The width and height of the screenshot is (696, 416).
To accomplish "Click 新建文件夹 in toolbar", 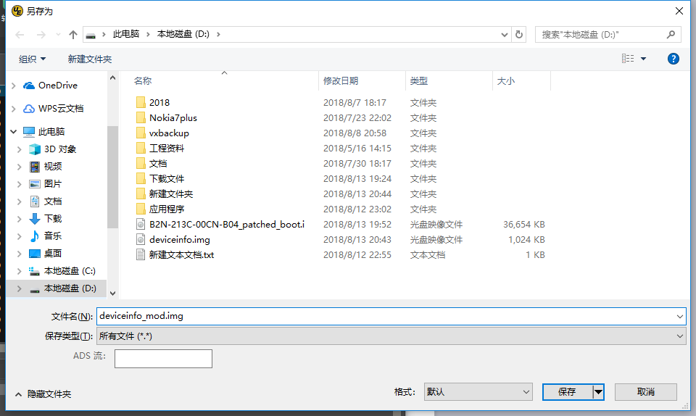I will 90,59.
